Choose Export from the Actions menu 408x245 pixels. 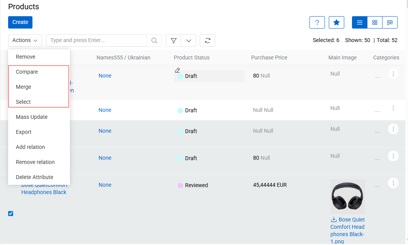(x=24, y=132)
